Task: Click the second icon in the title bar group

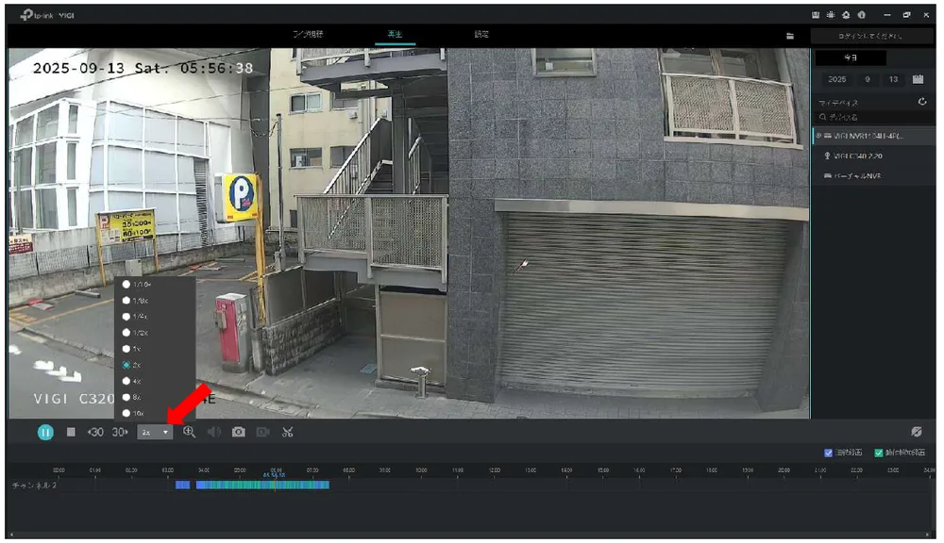Action: (831, 15)
